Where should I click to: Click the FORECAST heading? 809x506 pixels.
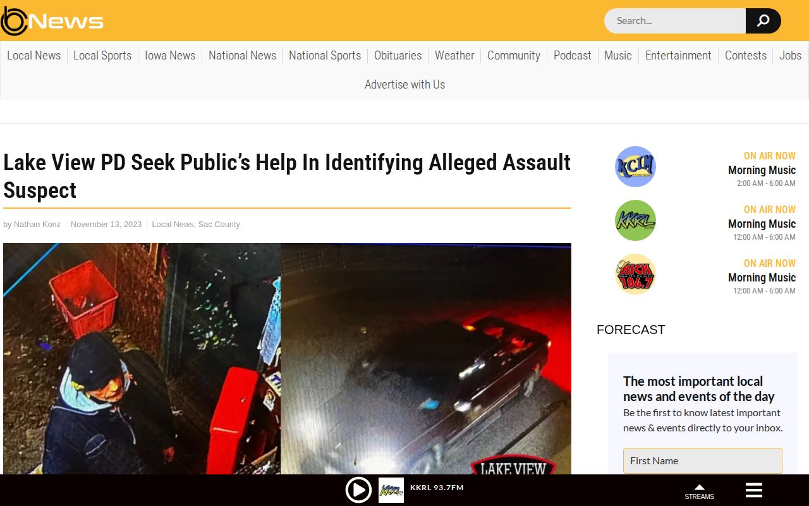click(631, 330)
